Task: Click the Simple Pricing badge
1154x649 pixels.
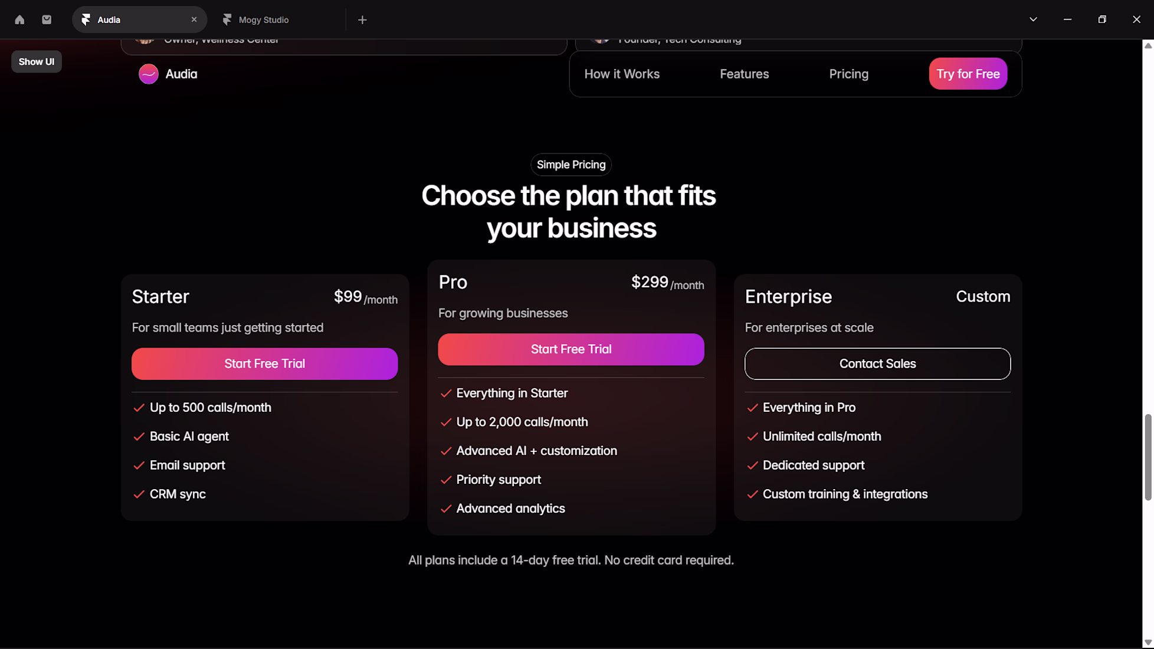Action: pyautogui.click(x=571, y=165)
